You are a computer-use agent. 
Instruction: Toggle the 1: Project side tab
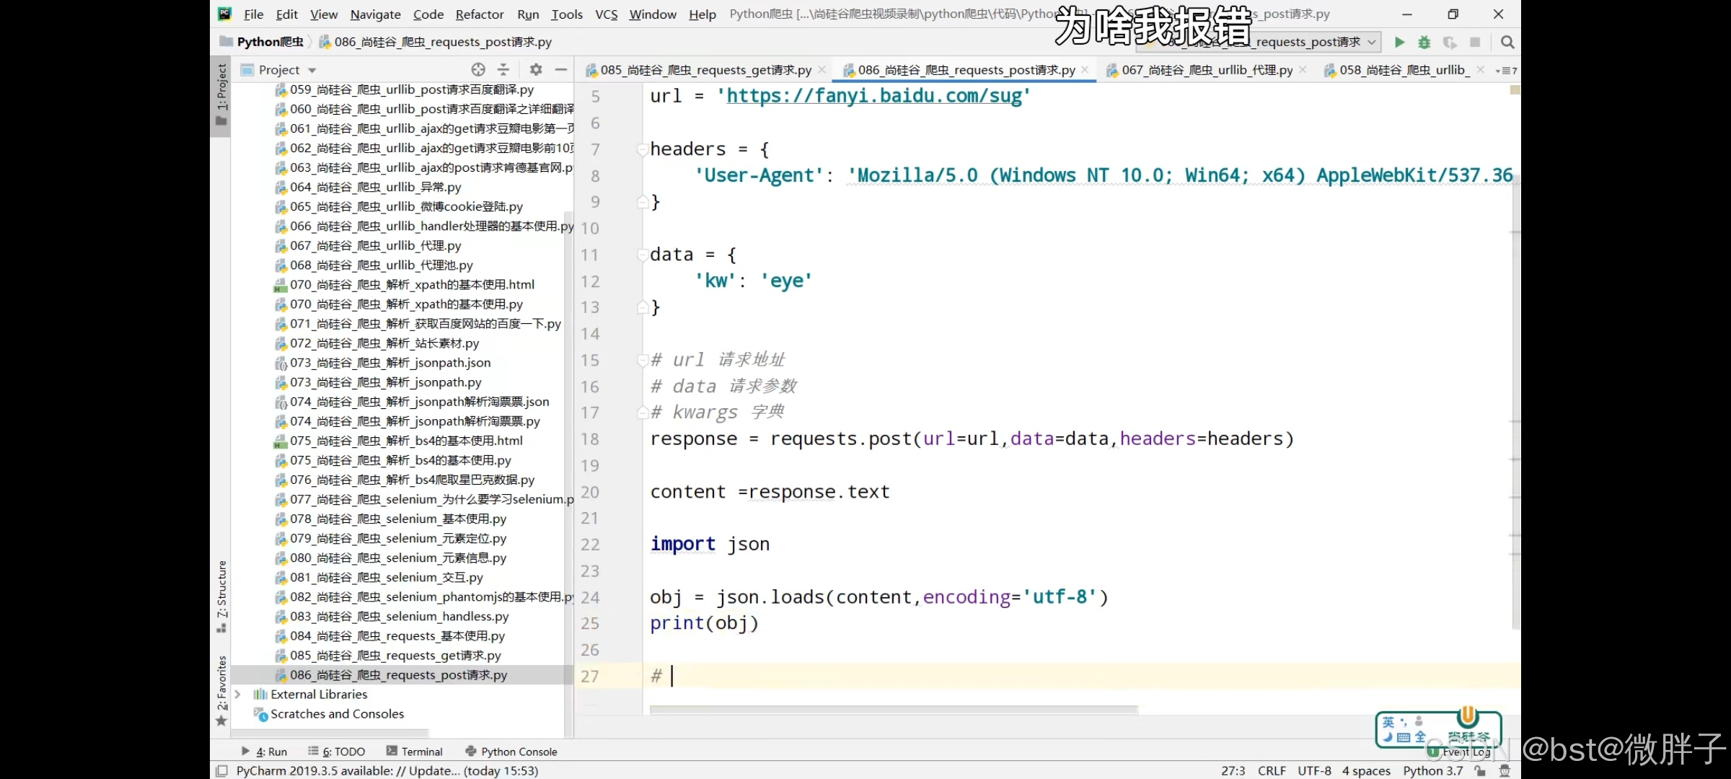tap(221, 95)
